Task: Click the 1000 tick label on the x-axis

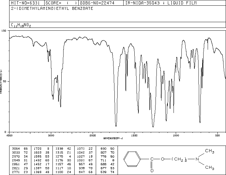Action: (176, 135)
